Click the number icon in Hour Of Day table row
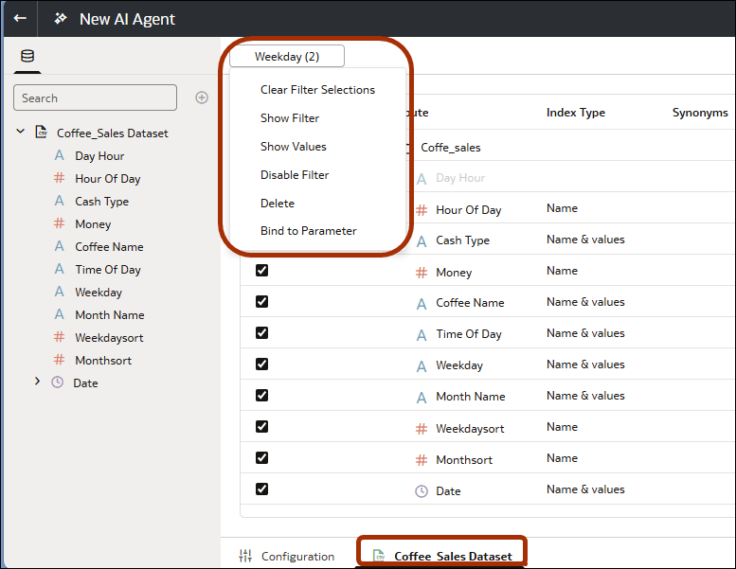Image resolution: width=736 pixels, height=569 pixels. (x=422, y=210)
